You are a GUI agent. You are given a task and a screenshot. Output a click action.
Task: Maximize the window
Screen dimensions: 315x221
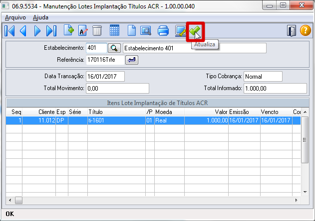[x=283, y=5]
